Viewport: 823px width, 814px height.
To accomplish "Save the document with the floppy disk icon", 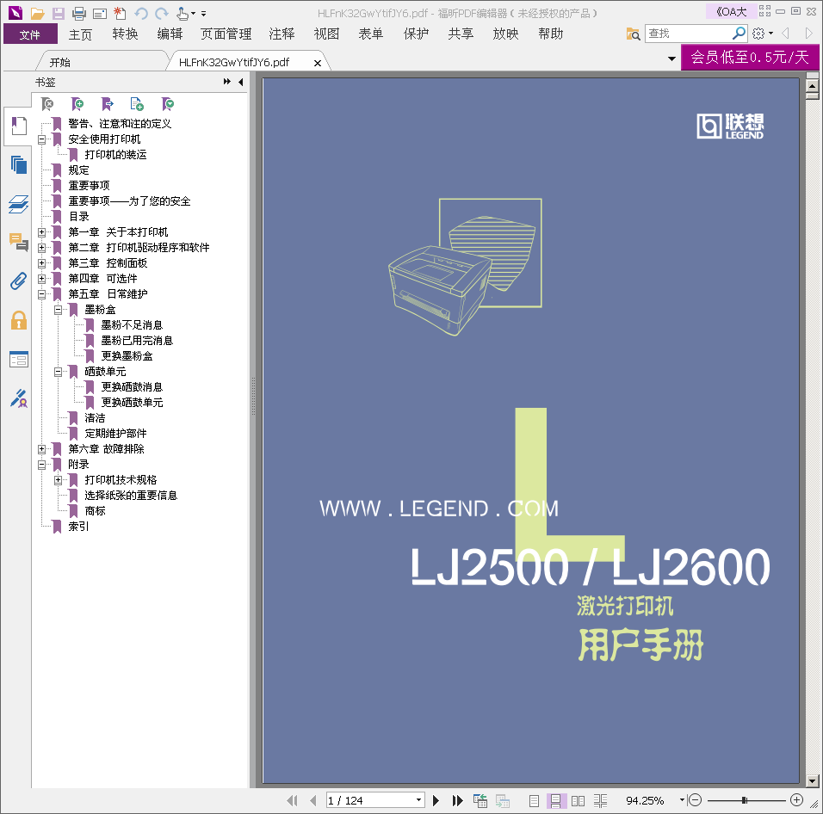I will click(x=58, y=13).
